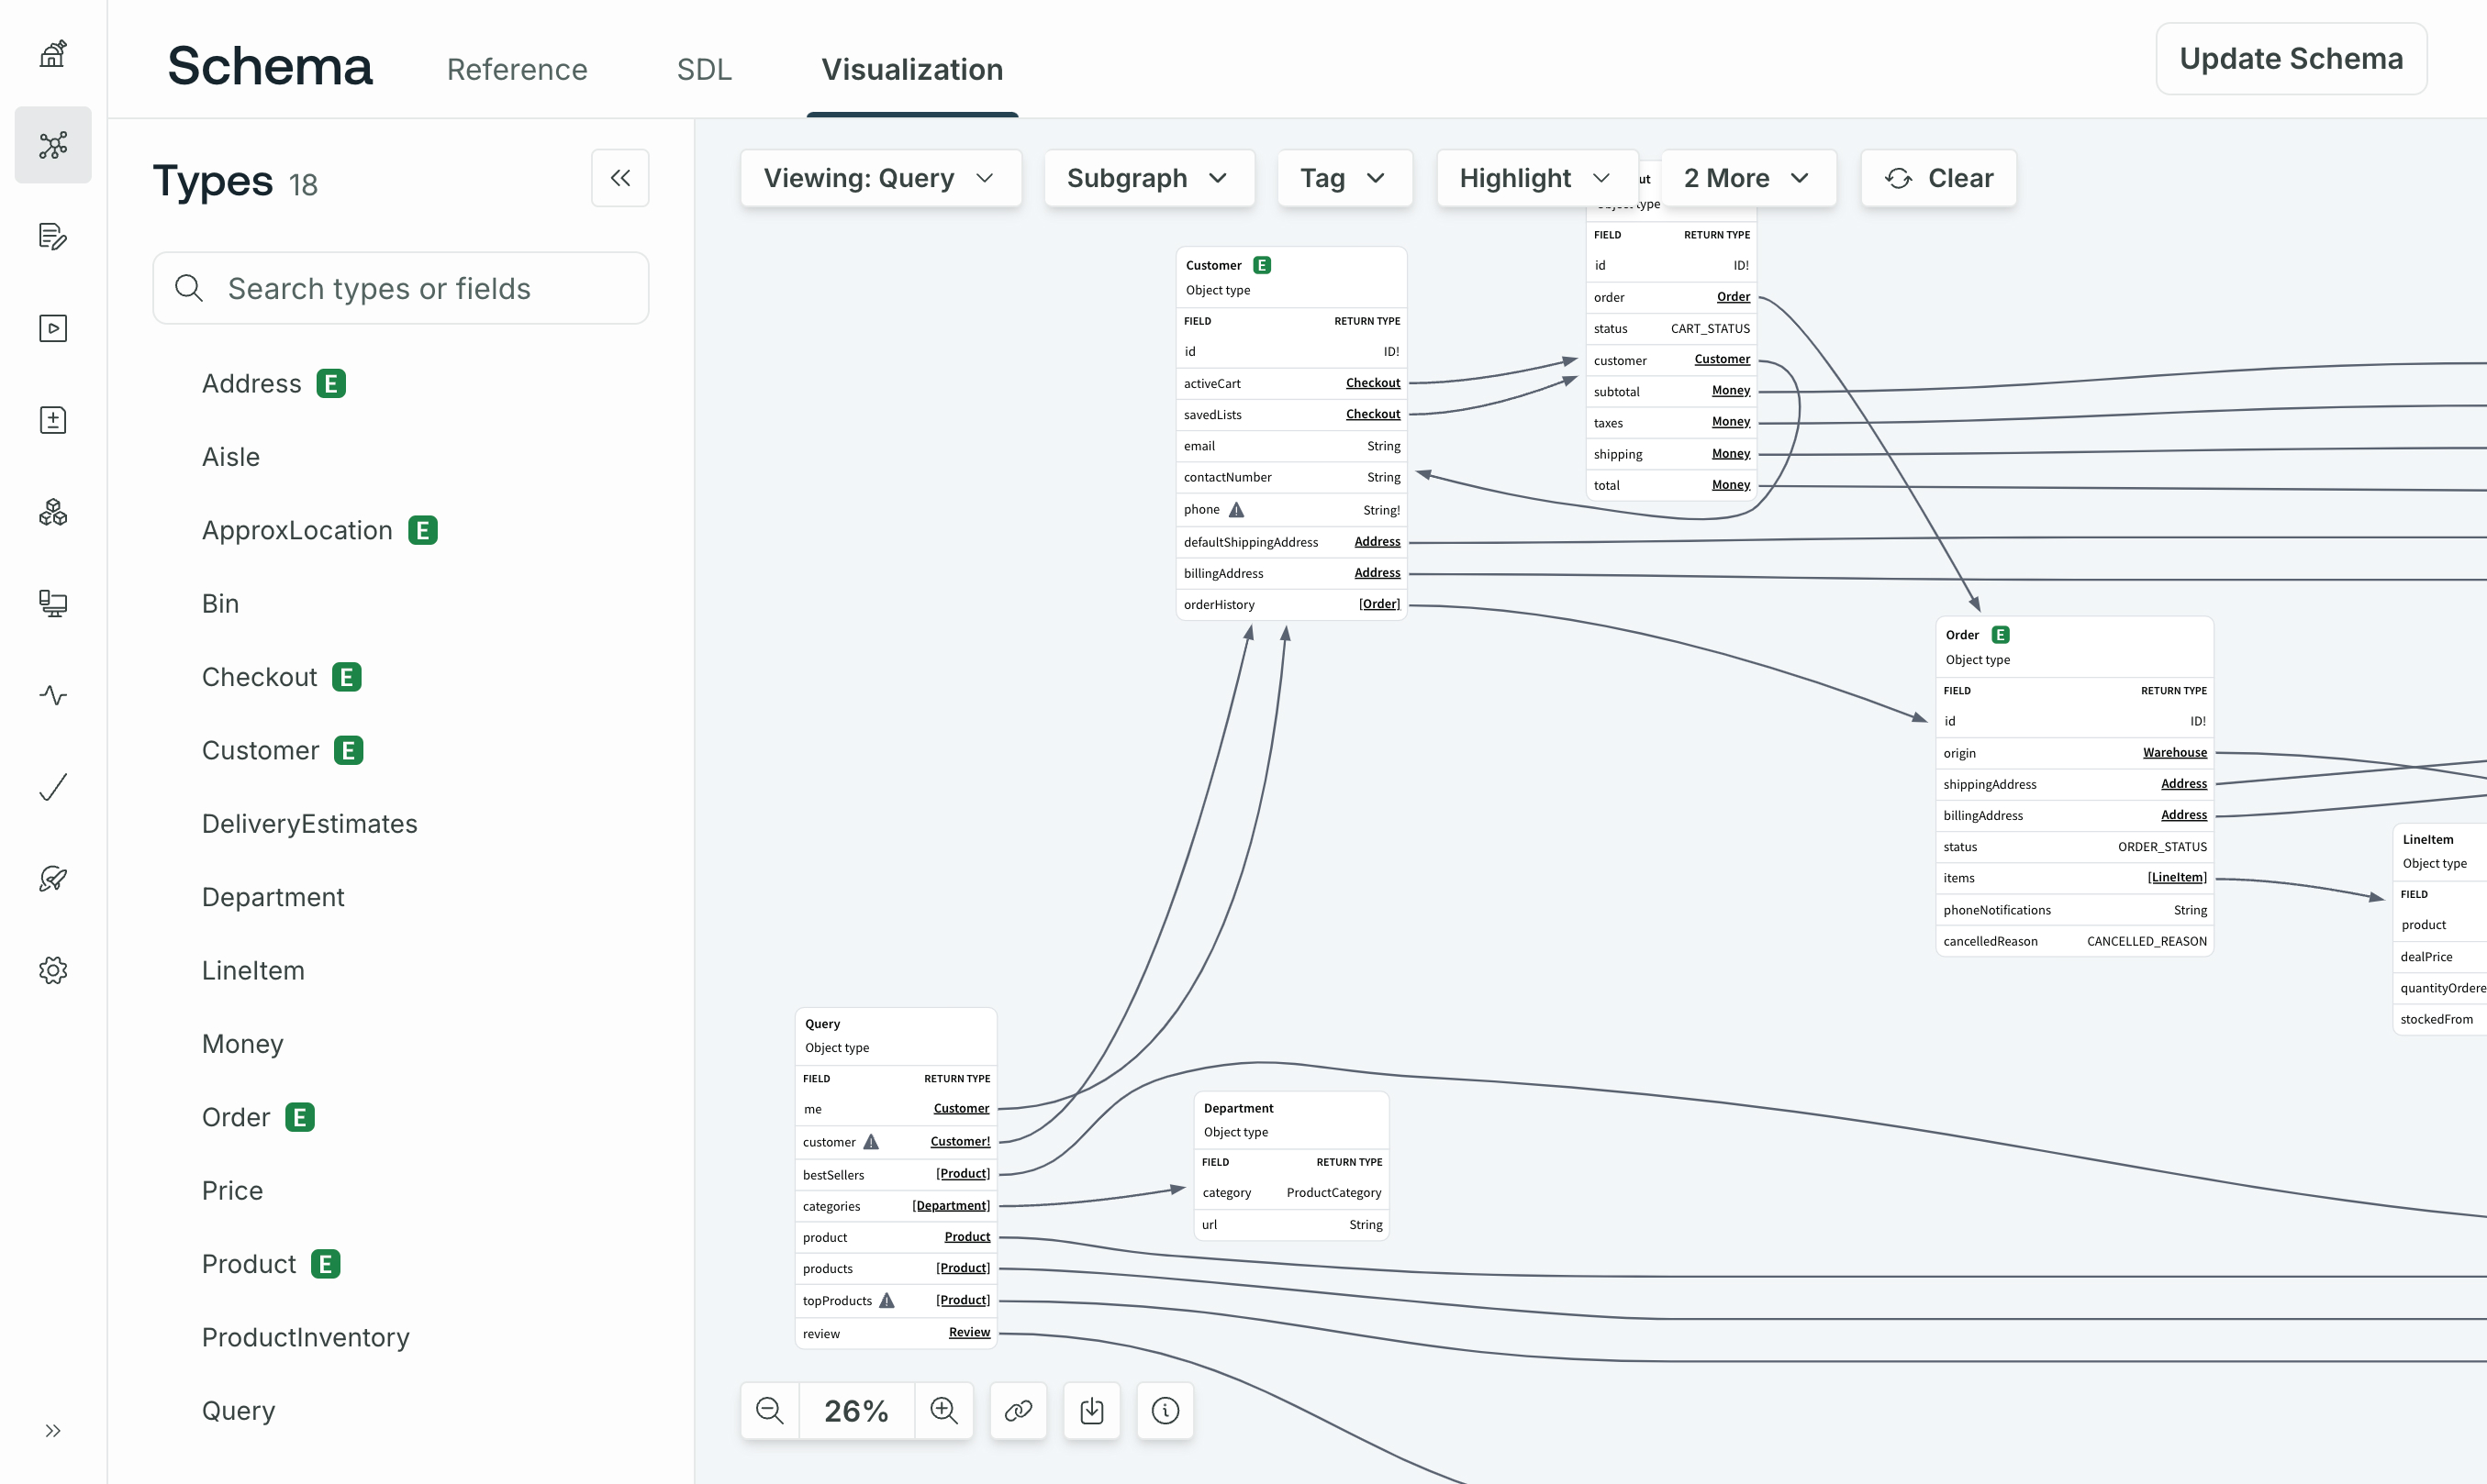Follow the Warehouse link in origin row

(2174, 753)
